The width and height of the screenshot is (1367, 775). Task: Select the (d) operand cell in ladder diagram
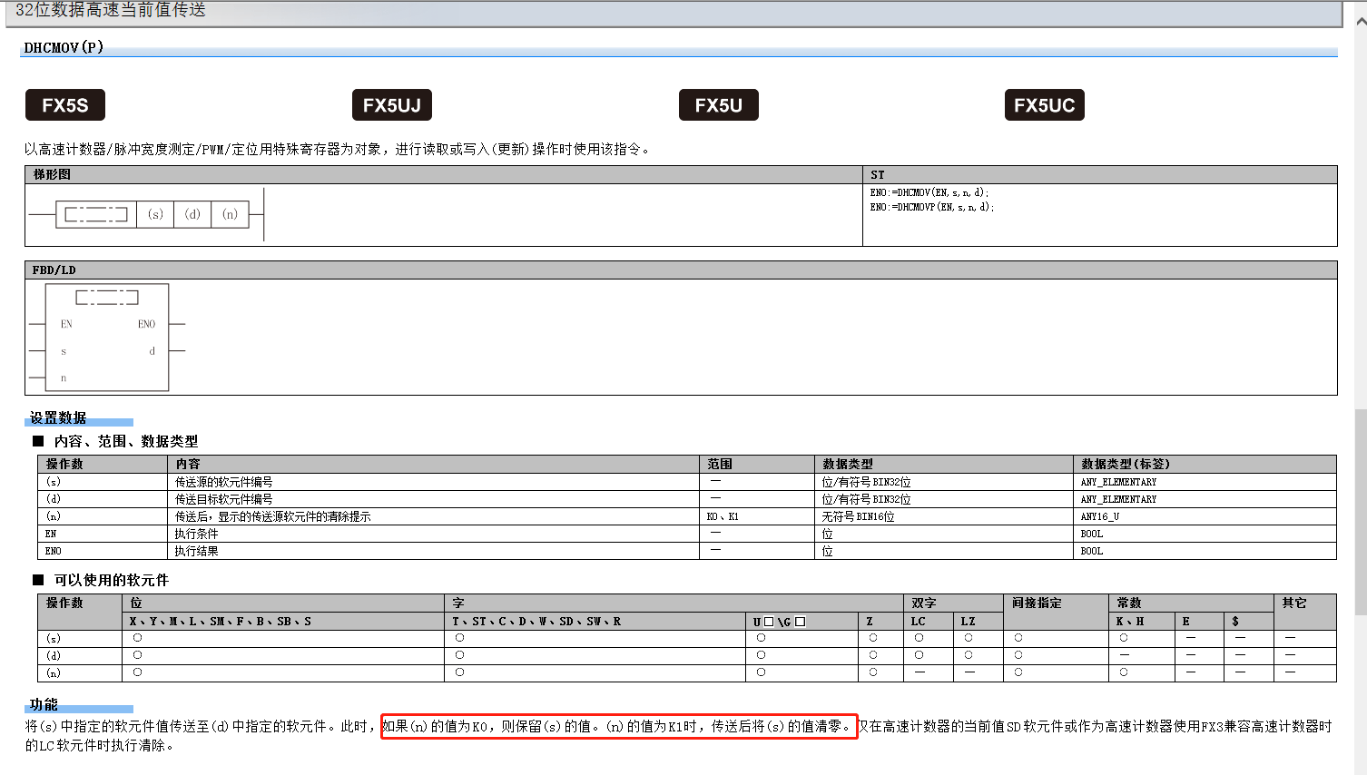[x=192, y=214]
